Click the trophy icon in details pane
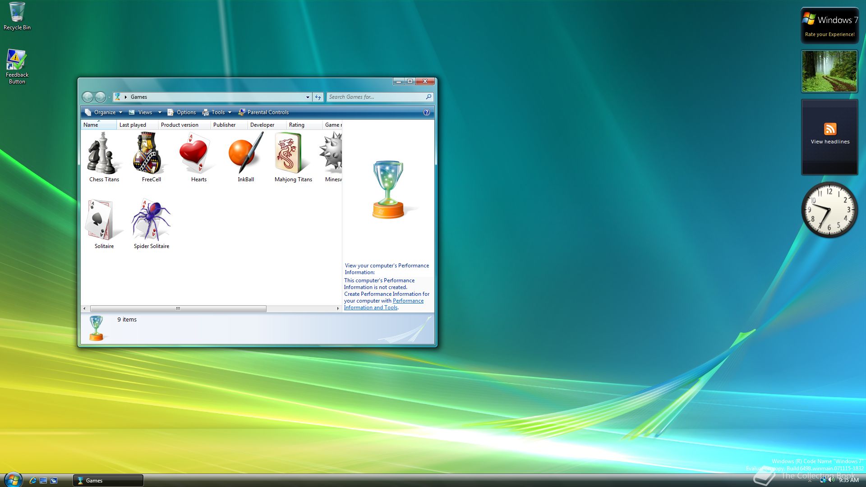The height and width of the screenshot is (487, 866). 96,328
